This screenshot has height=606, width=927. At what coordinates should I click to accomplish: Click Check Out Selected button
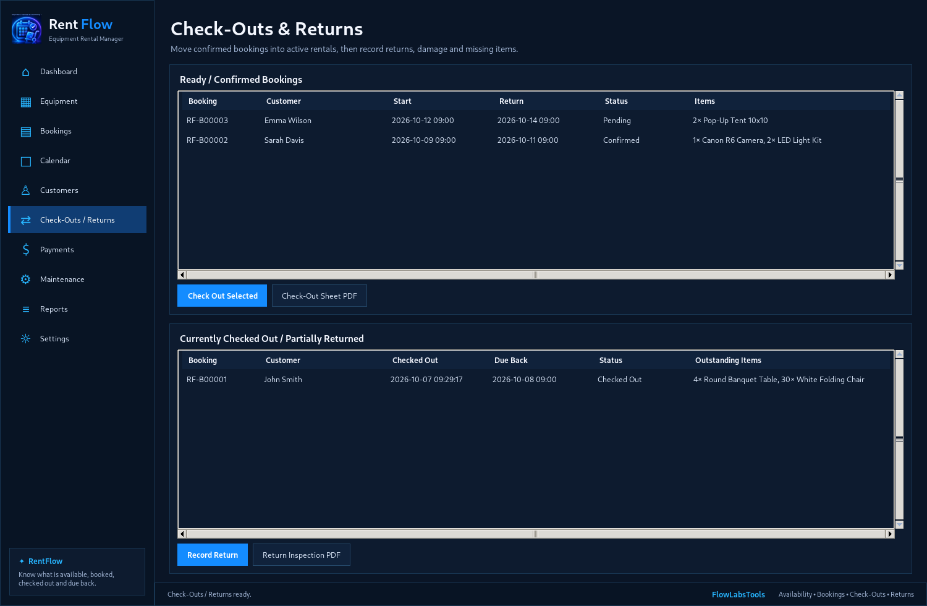click(x=222, y=296)
